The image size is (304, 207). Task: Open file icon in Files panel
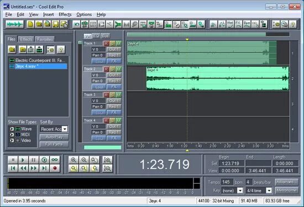point(12,50)
